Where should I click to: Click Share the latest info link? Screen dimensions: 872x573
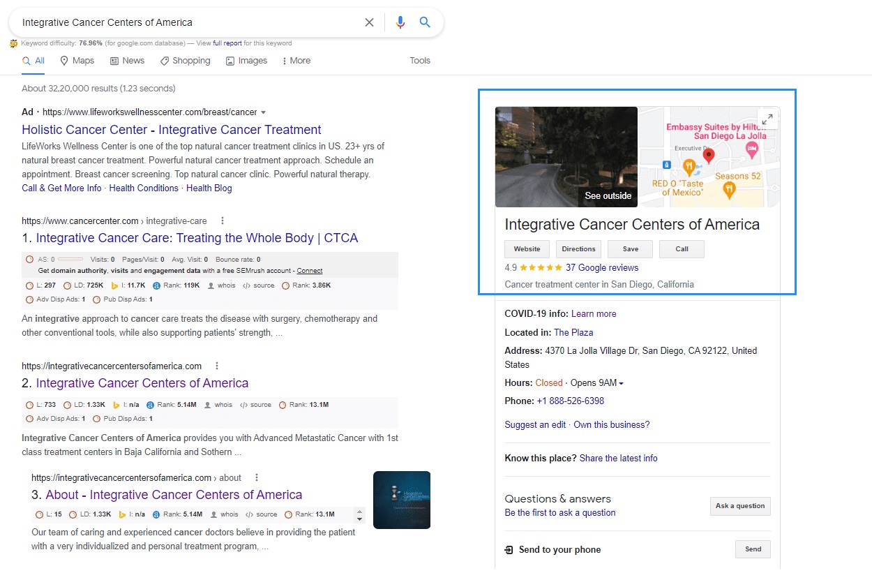[x=619, y=459]
